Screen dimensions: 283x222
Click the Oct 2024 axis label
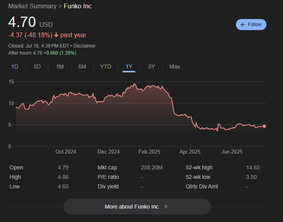pyautogui.click(x=66, y=152)
